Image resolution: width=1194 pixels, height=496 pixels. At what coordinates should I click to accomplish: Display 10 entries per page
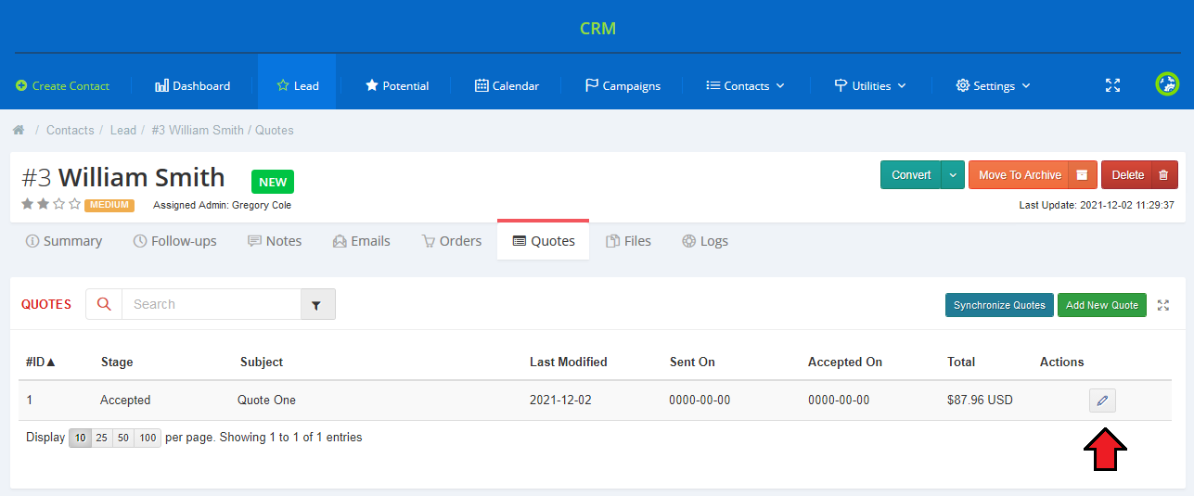click(81, 438)
